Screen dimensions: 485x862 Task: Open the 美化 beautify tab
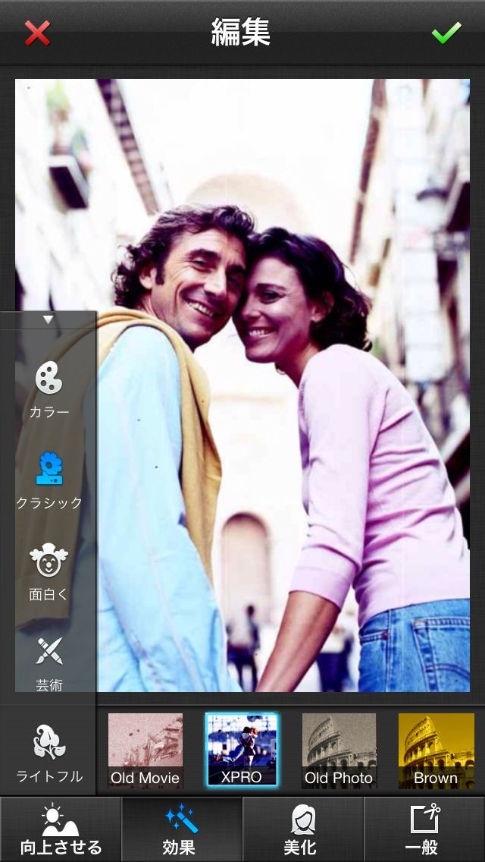pos(303,829)
